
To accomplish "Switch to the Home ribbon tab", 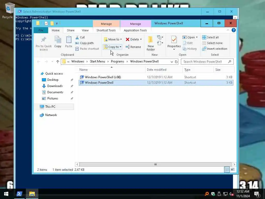I will pos(56,30).
